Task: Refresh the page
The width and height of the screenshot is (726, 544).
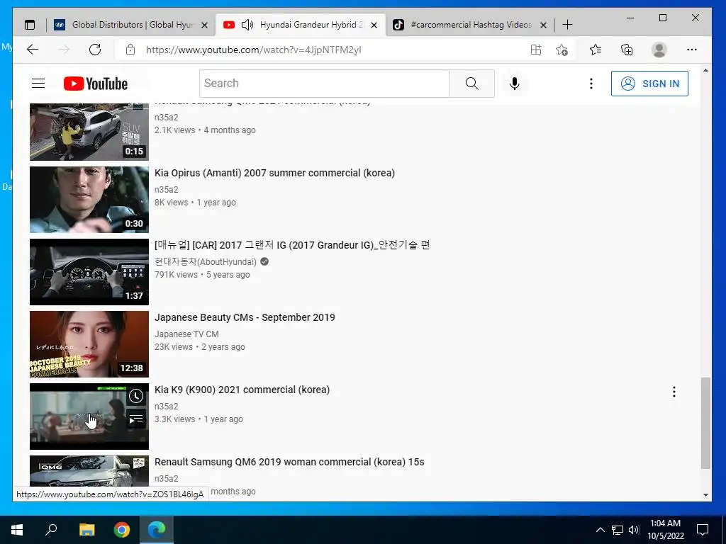Action: [x=95, y=50]
